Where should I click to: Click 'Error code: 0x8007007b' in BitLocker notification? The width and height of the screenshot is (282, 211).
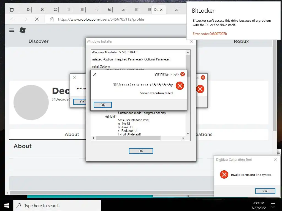pos(210,34)
